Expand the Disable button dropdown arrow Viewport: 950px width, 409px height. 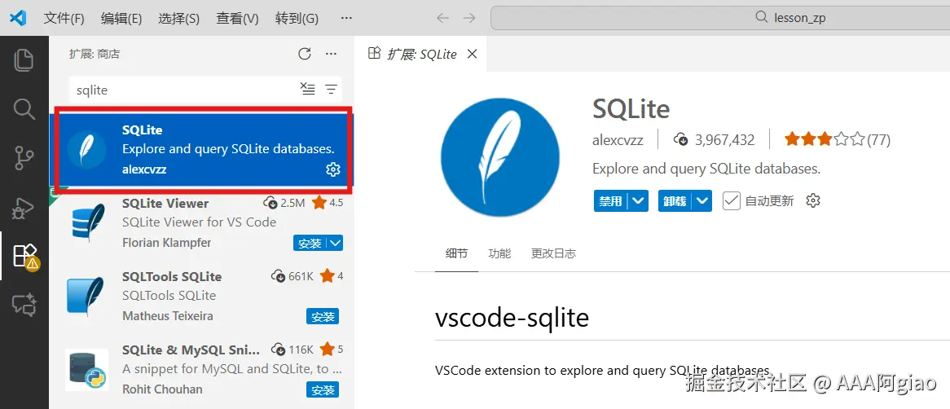[638, 200]
